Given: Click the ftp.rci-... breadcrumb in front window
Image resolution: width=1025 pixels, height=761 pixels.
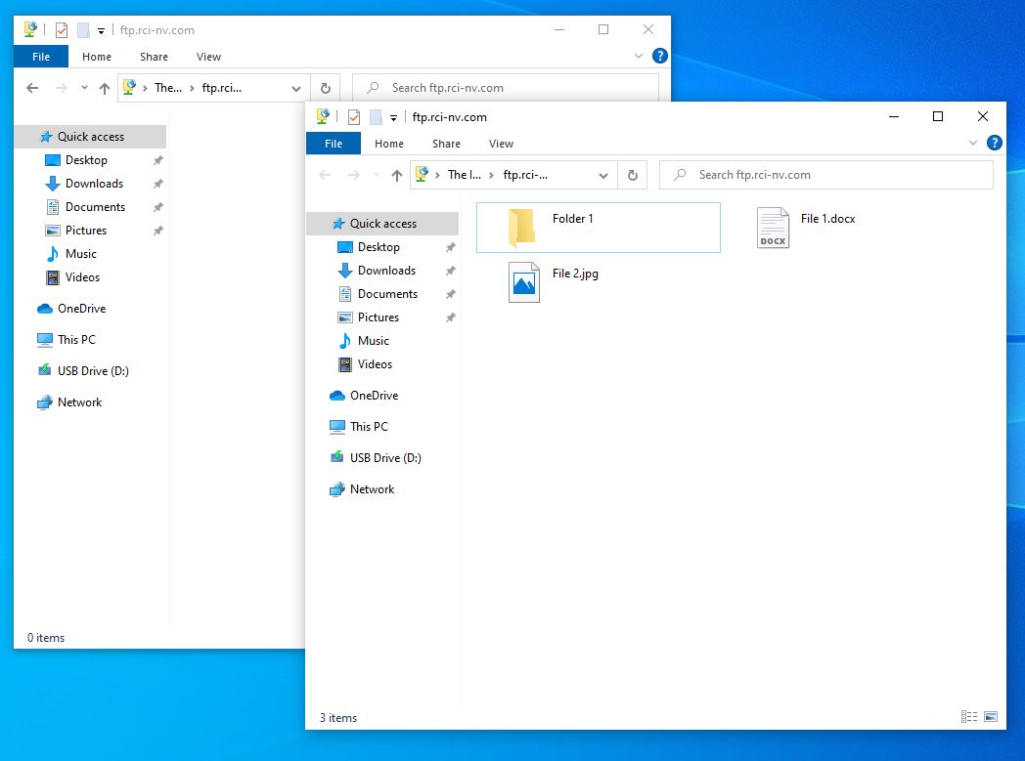Looking at the screenshot, I should point(525,175).
